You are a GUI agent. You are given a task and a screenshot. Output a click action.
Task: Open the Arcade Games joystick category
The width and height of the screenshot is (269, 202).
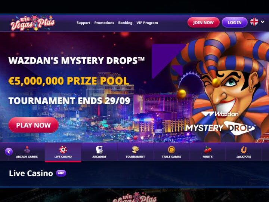[27, 152]
